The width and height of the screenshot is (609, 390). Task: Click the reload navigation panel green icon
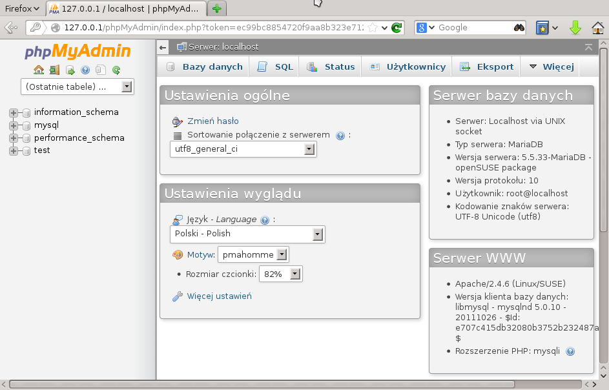click(x=116, y=70)
